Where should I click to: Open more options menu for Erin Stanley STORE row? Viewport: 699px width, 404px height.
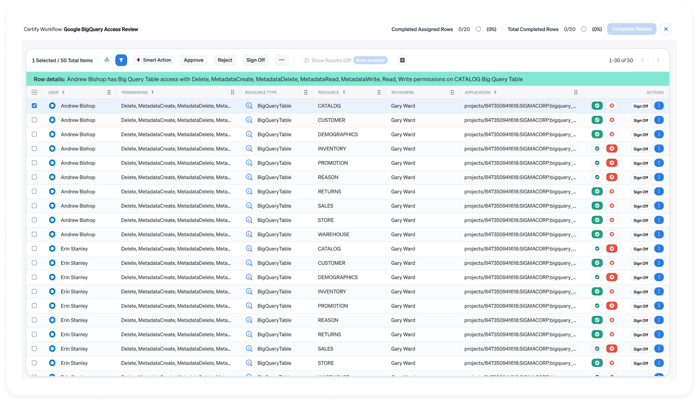(659, 363)
